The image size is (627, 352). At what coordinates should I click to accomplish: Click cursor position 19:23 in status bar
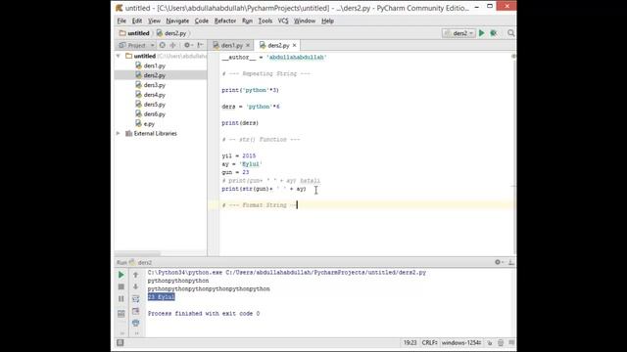click(410, 343)
